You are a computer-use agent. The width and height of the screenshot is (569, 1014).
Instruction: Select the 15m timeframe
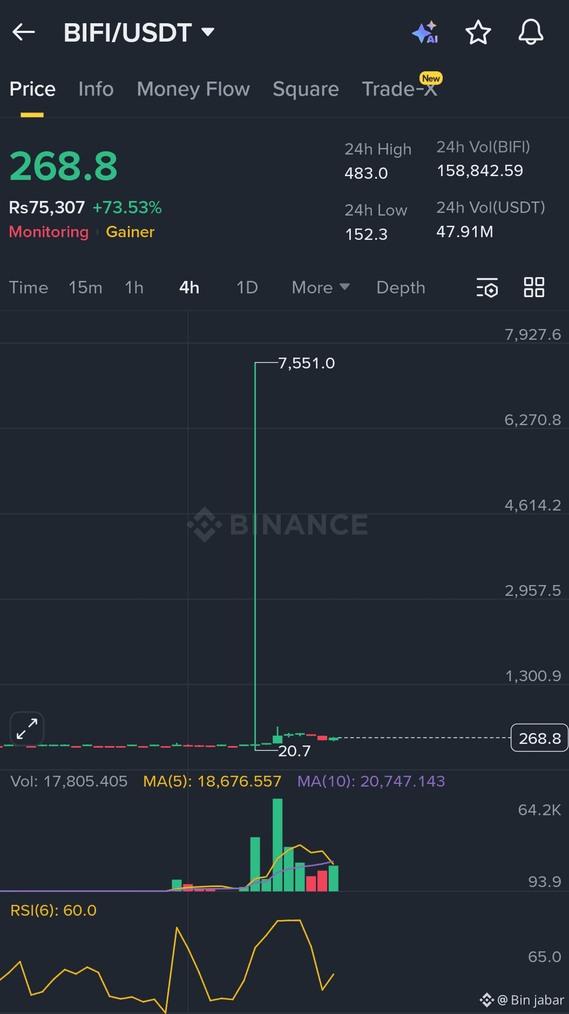click(85, 287)
